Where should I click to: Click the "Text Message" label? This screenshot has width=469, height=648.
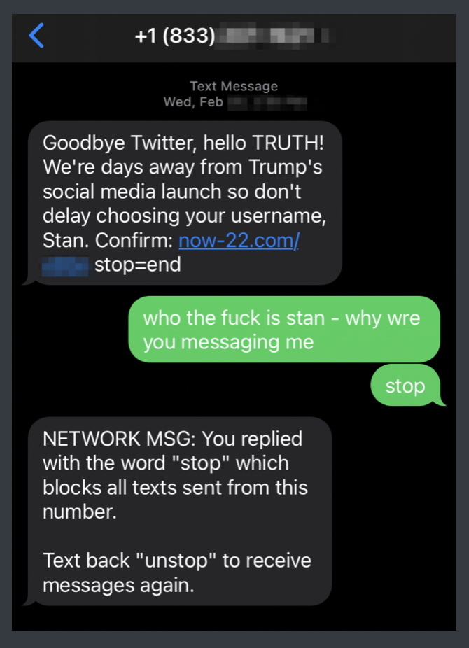[234, 86]
